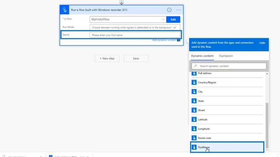Insert Latitude dynamic content

[227, 119]
